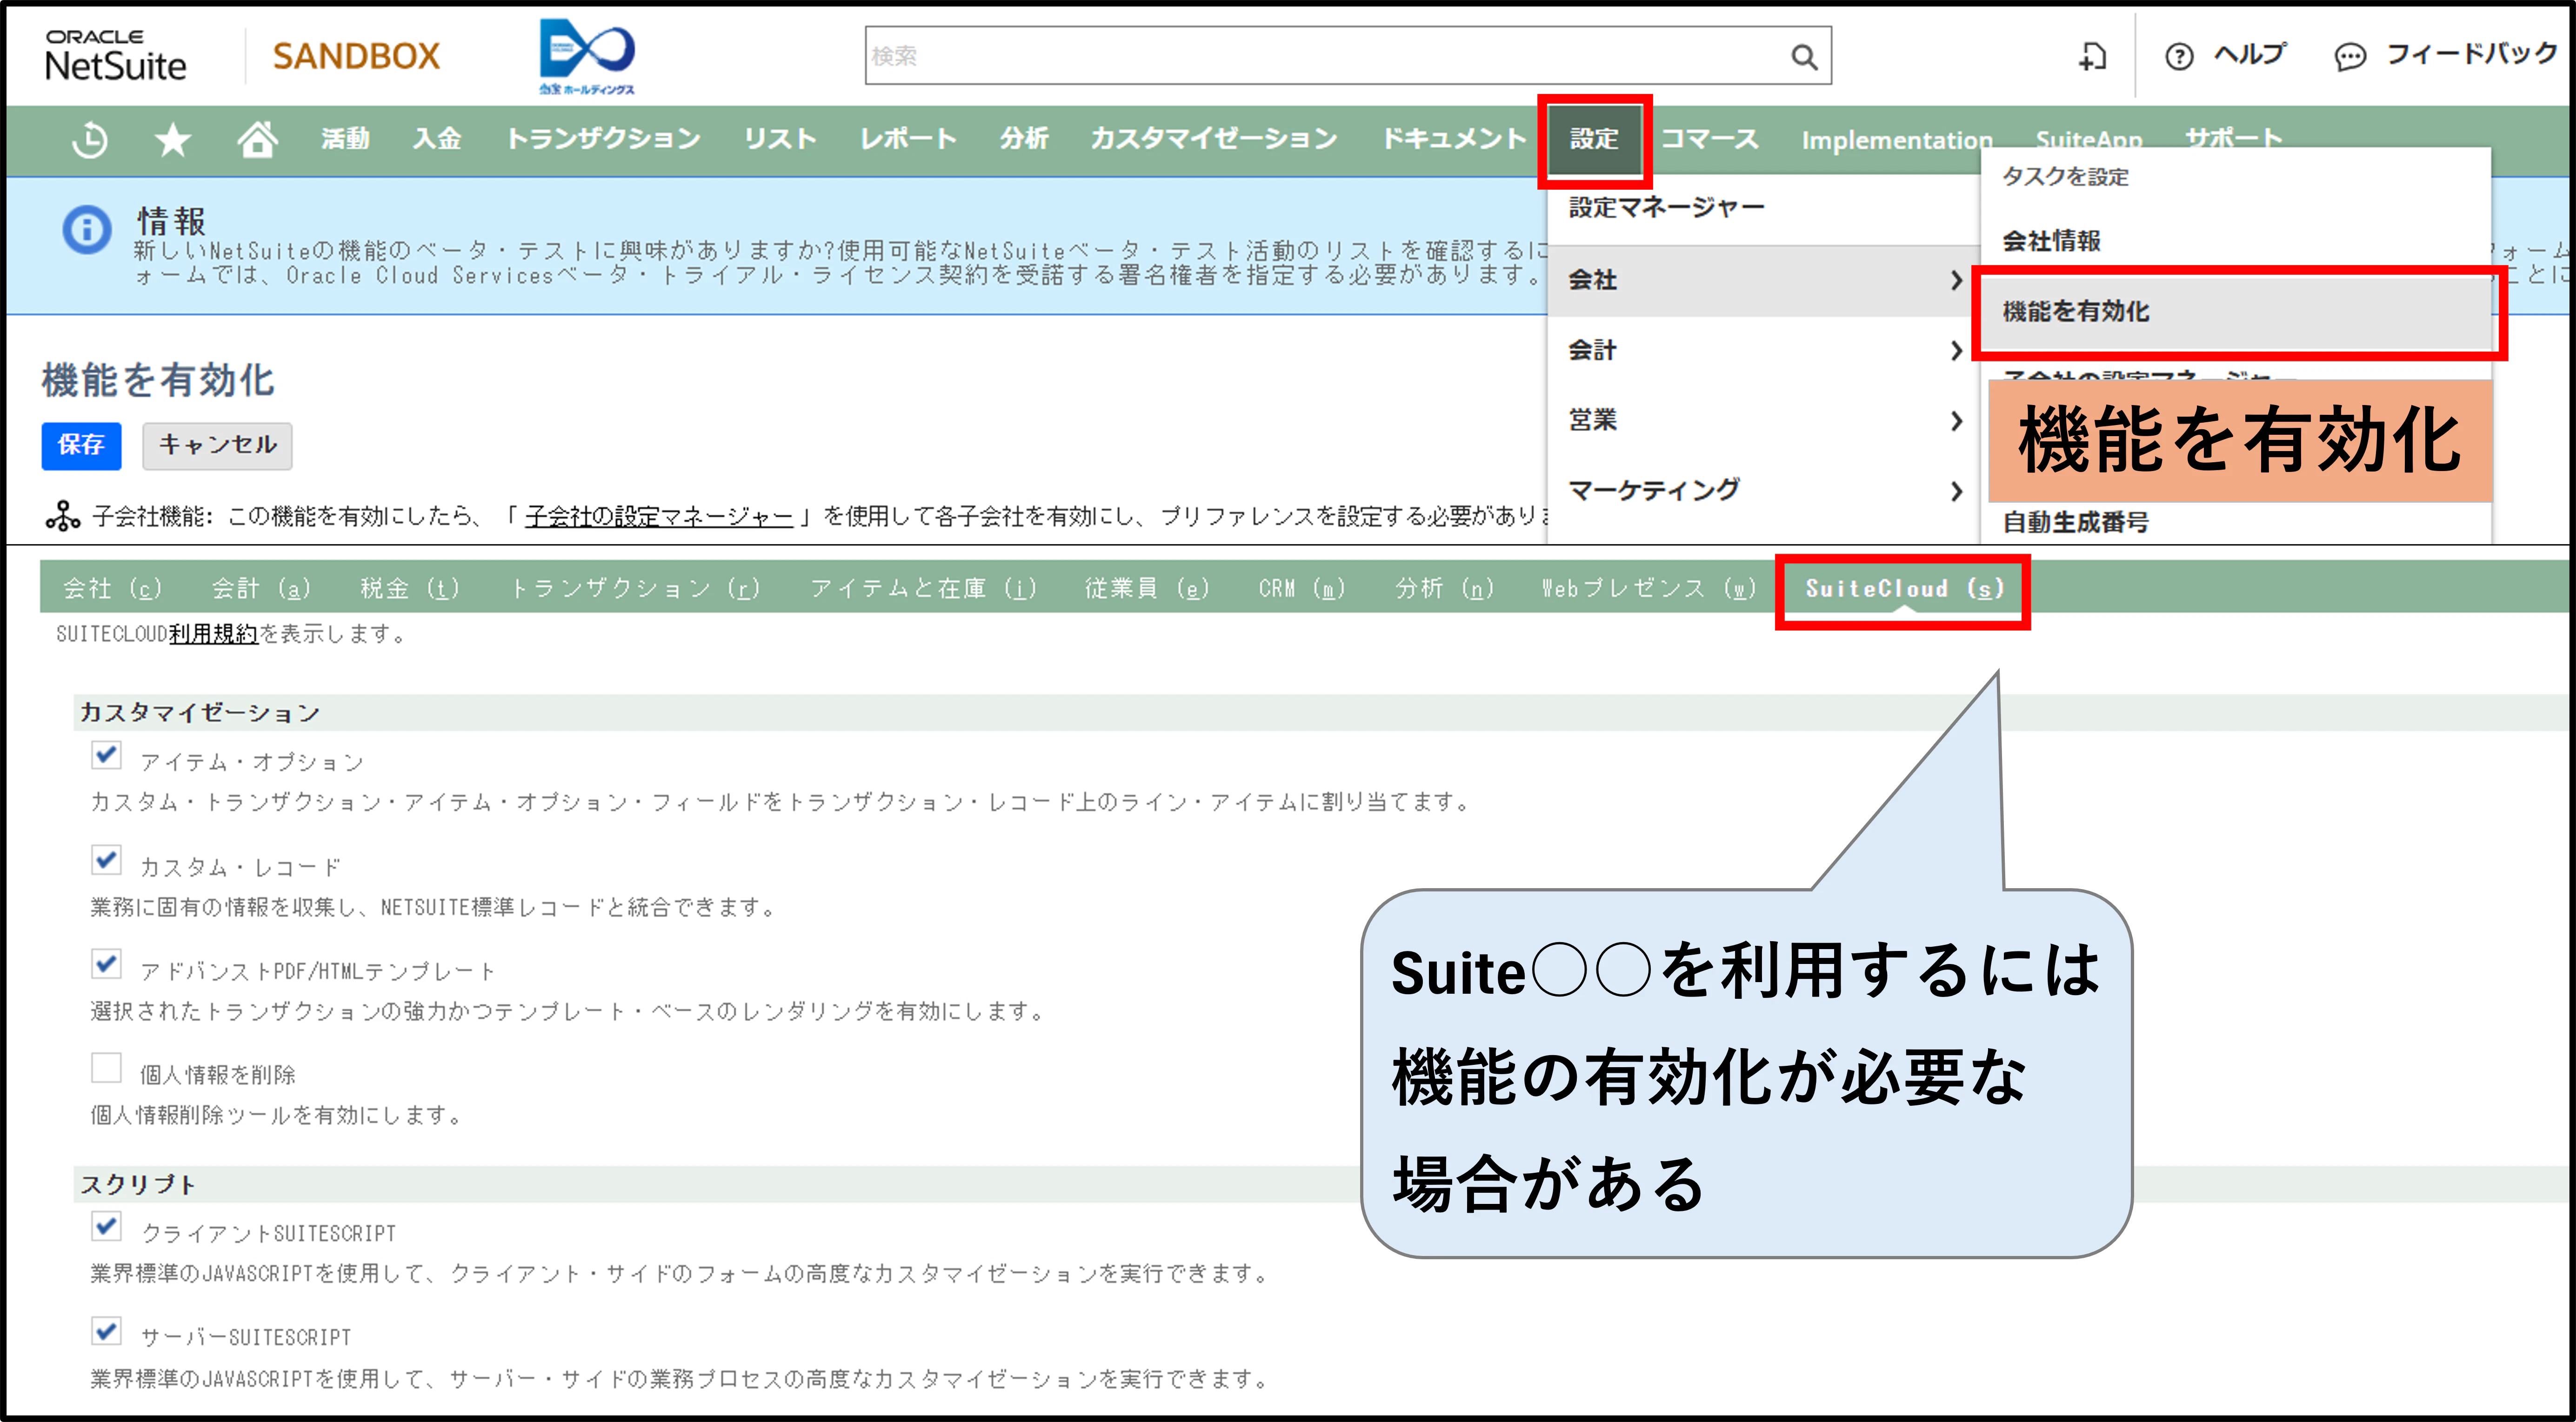Expand the マーケティング submenu

(1764, 490)
